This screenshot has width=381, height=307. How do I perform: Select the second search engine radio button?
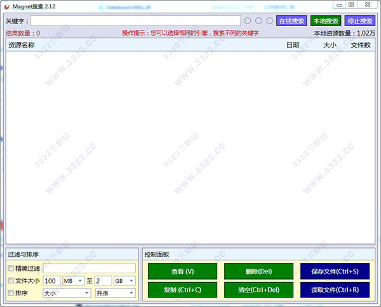258,21
